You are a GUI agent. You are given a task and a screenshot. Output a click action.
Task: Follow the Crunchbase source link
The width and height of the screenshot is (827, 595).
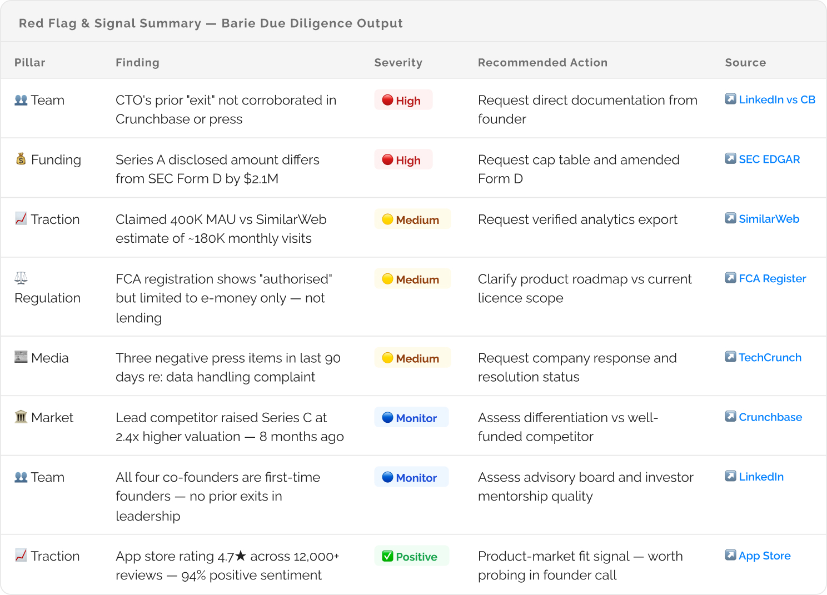coord(770,417)
